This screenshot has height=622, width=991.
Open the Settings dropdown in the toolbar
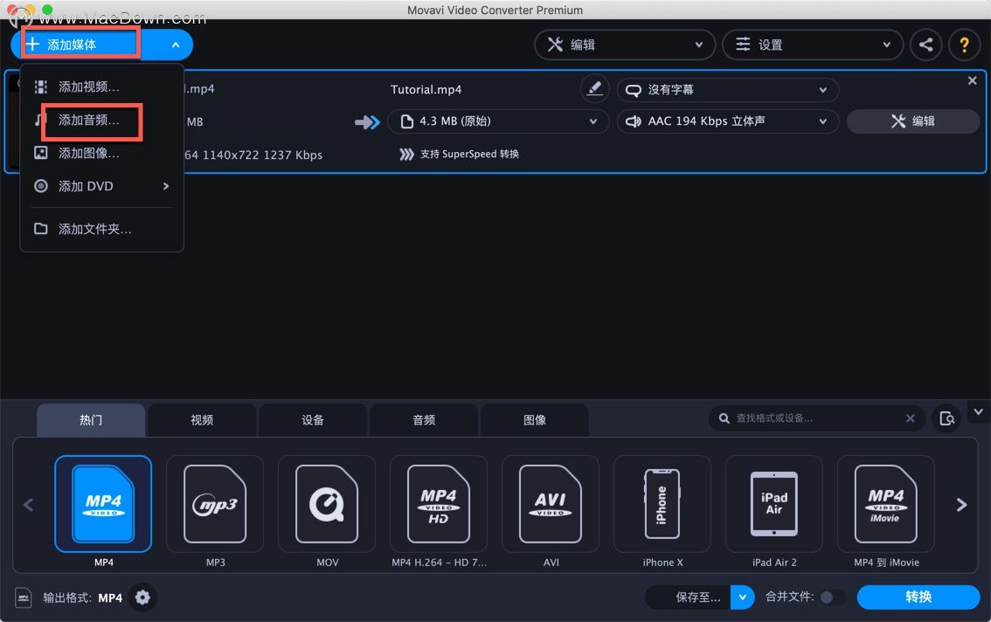coord(812,45)
